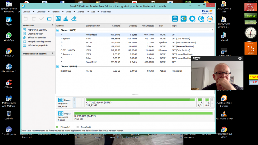Collapse the Opération side panel
Screen dimensions: 258x145
(53, 25)
